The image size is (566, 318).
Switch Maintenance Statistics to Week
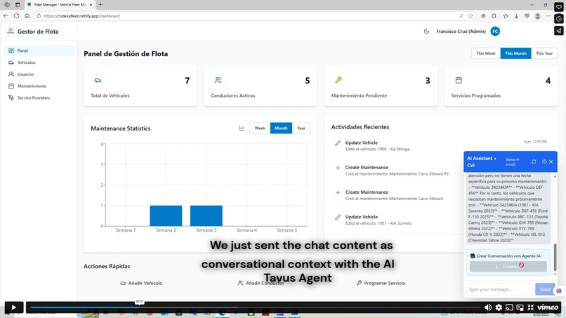coord(260,128)
